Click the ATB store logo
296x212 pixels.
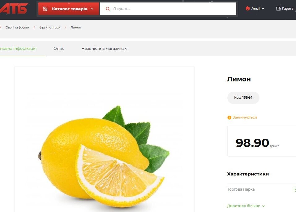click(14, 8)
